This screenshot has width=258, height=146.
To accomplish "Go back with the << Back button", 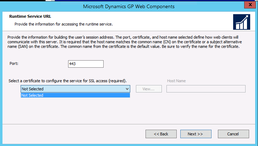I will 161,134.
